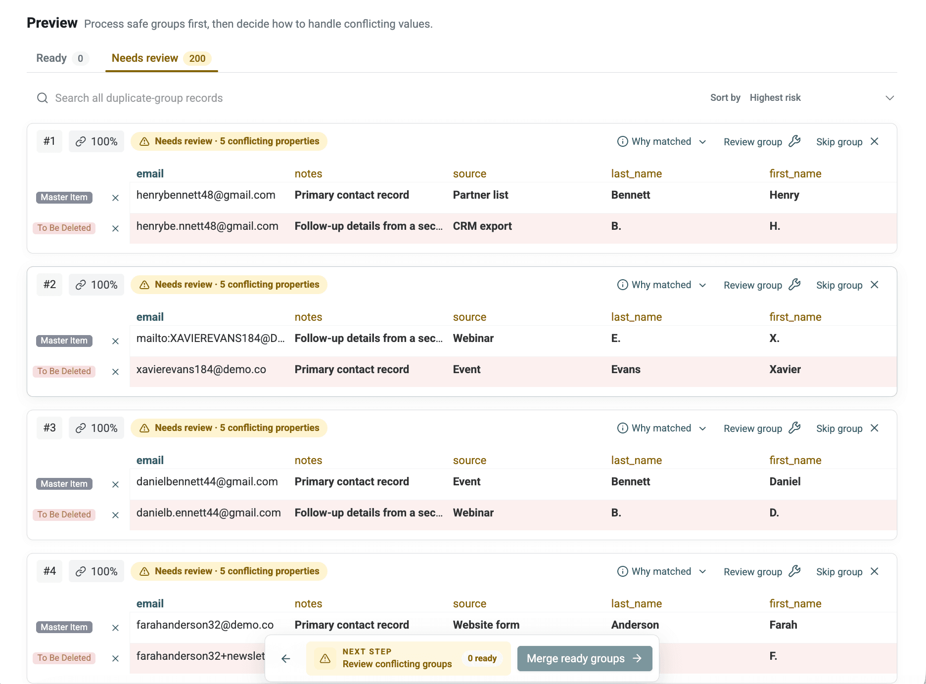This screenshot has width=926, height=684.
Task: Expand Why matched in group #2
Action: coord(661,285)
